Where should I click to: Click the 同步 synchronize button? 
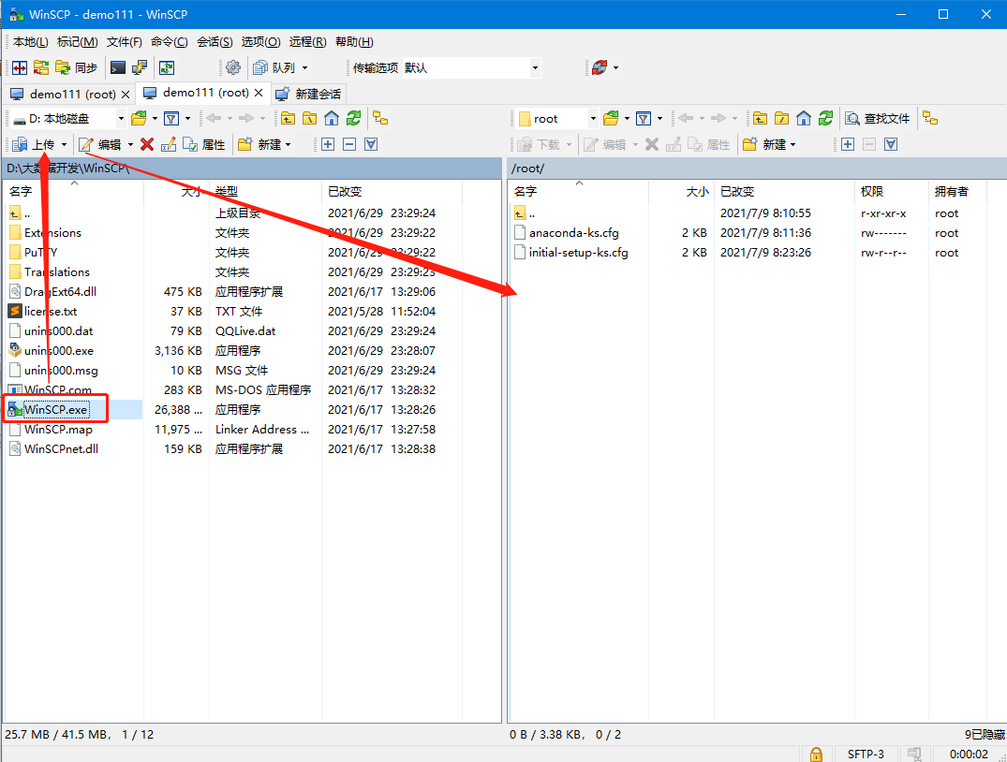pos(77,67)
